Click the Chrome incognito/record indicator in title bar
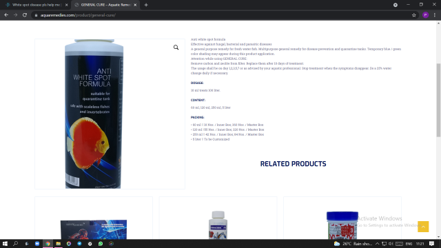Viewport: 441px width, 248px height. pos(396,5)
